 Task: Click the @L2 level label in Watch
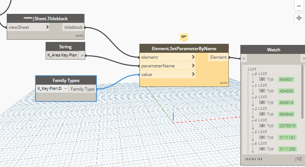click(253, 159)
